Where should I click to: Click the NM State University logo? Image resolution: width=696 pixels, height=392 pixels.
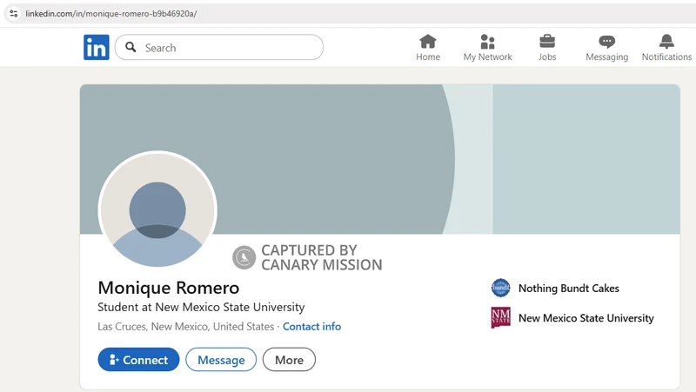pyautogui.click(x=501, y=318)
